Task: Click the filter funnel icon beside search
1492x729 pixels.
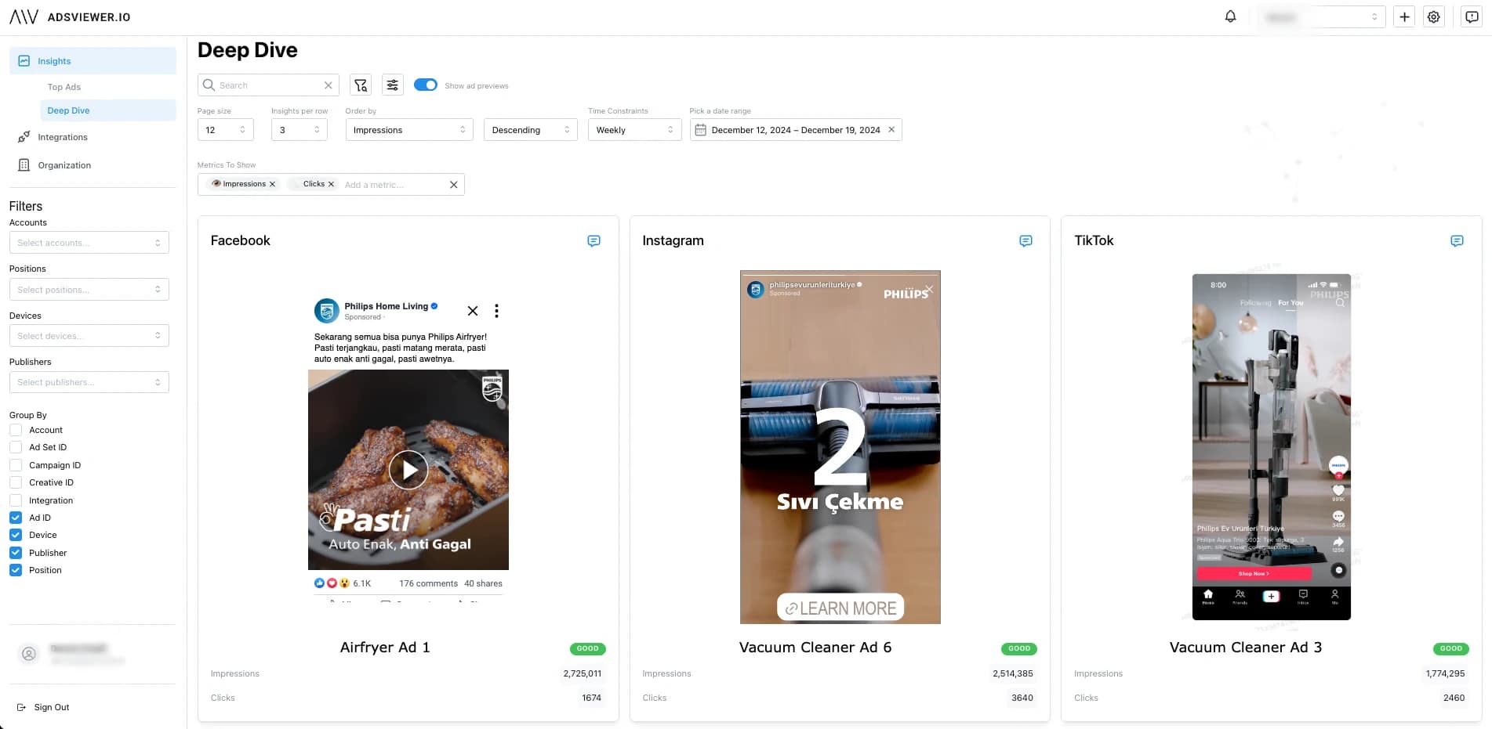Action: 361,85
